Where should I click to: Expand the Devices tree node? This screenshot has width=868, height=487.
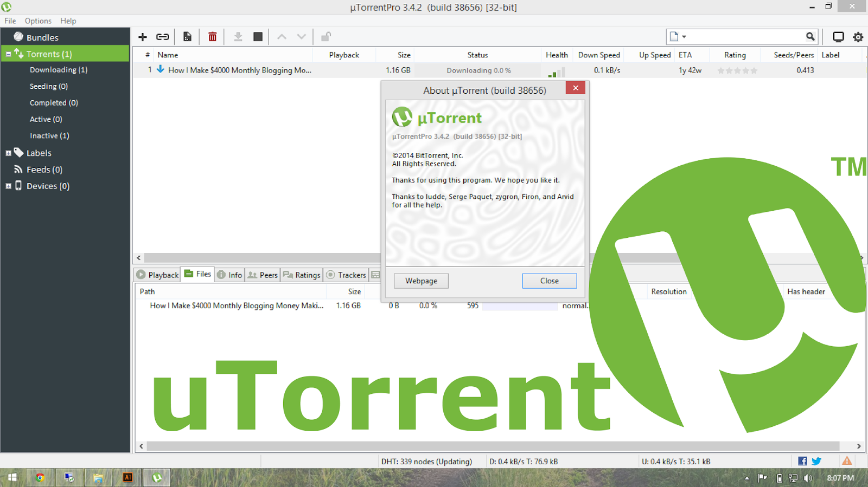point(9,186)
